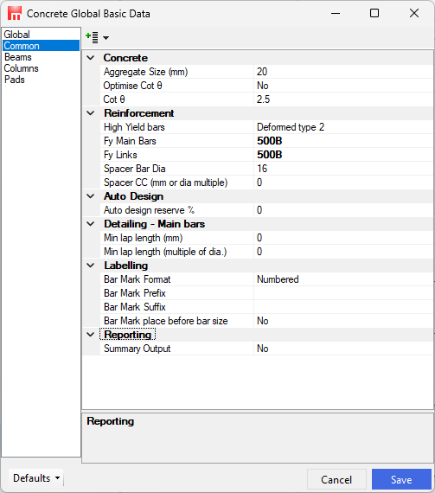Select the Summary Output label
This screenshot has width=435, height=493.
(137, 349)
